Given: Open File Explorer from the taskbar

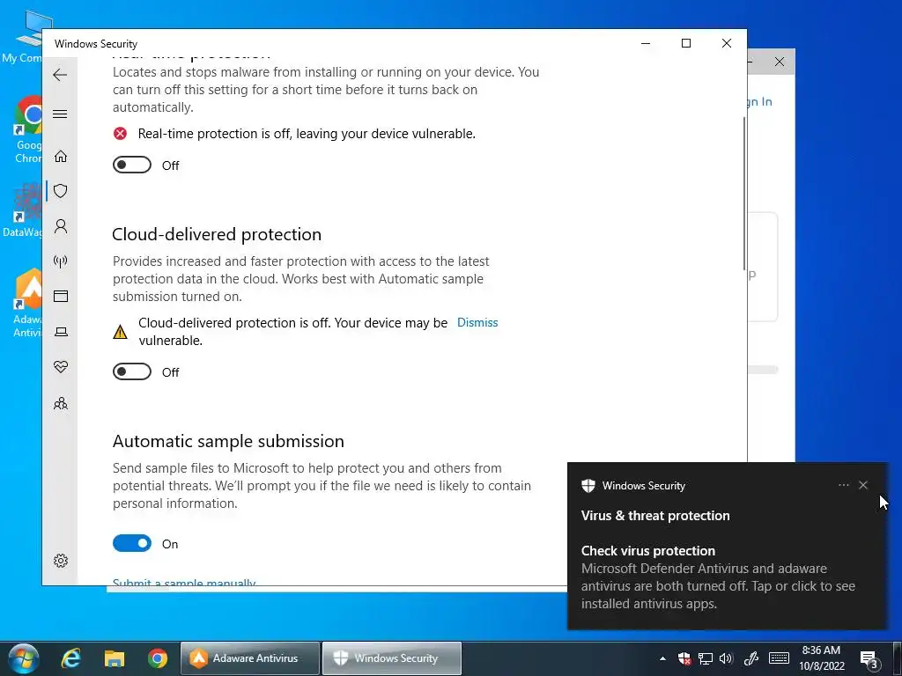Looking at the screenshot, I should tap(115, 658).
